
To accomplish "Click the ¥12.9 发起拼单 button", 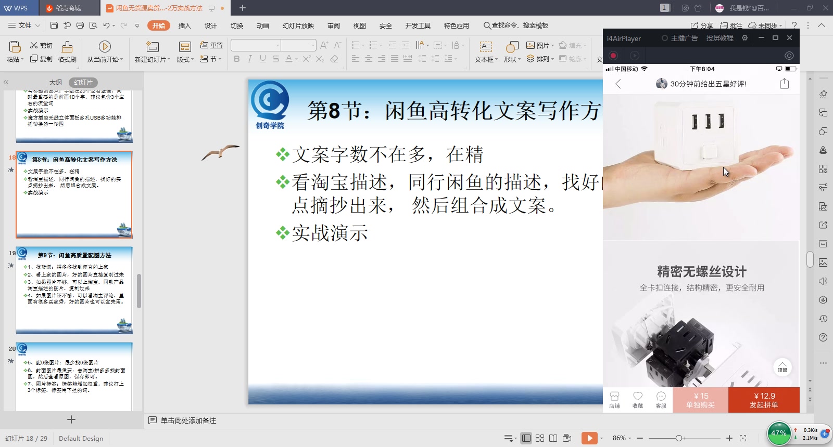I will point(764,400).
